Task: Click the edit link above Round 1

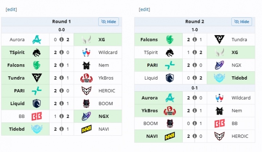Action: (11, 9)
